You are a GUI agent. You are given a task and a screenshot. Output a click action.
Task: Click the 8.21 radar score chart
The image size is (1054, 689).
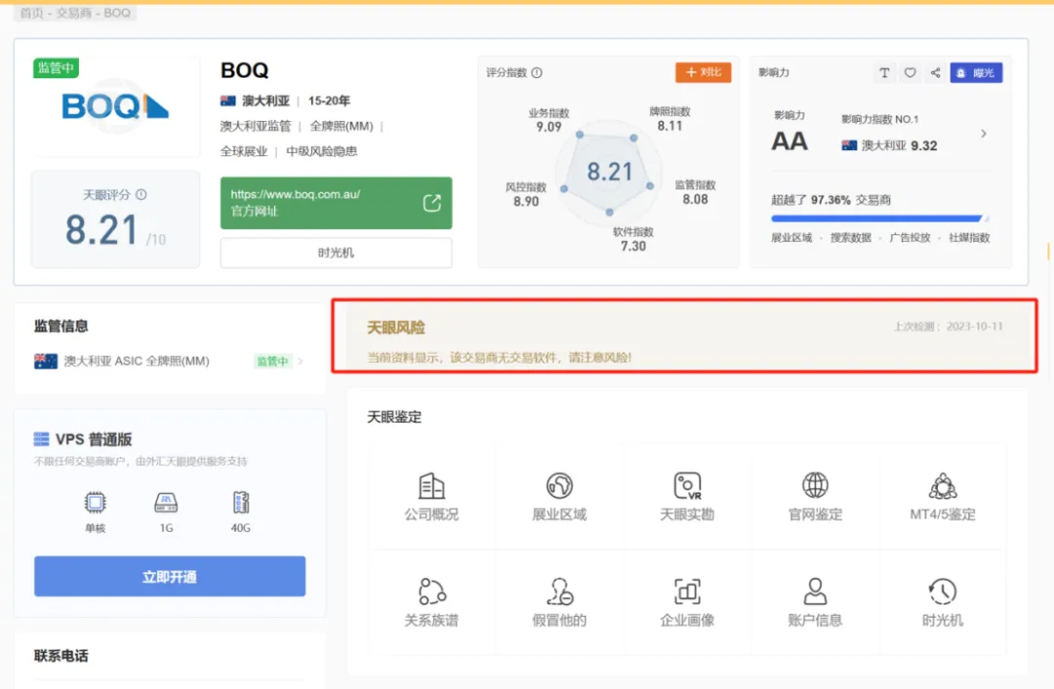point(609,173)
